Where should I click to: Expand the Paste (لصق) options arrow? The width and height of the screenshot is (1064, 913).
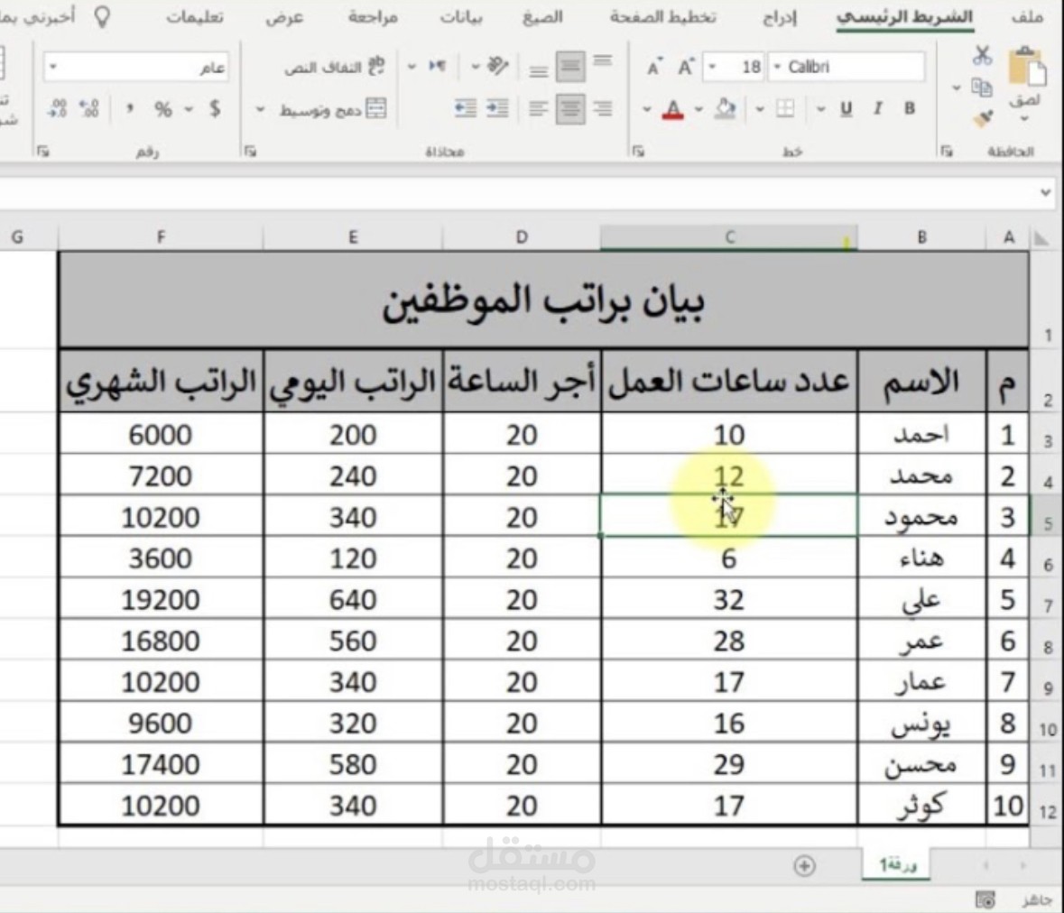[1024, 119]
